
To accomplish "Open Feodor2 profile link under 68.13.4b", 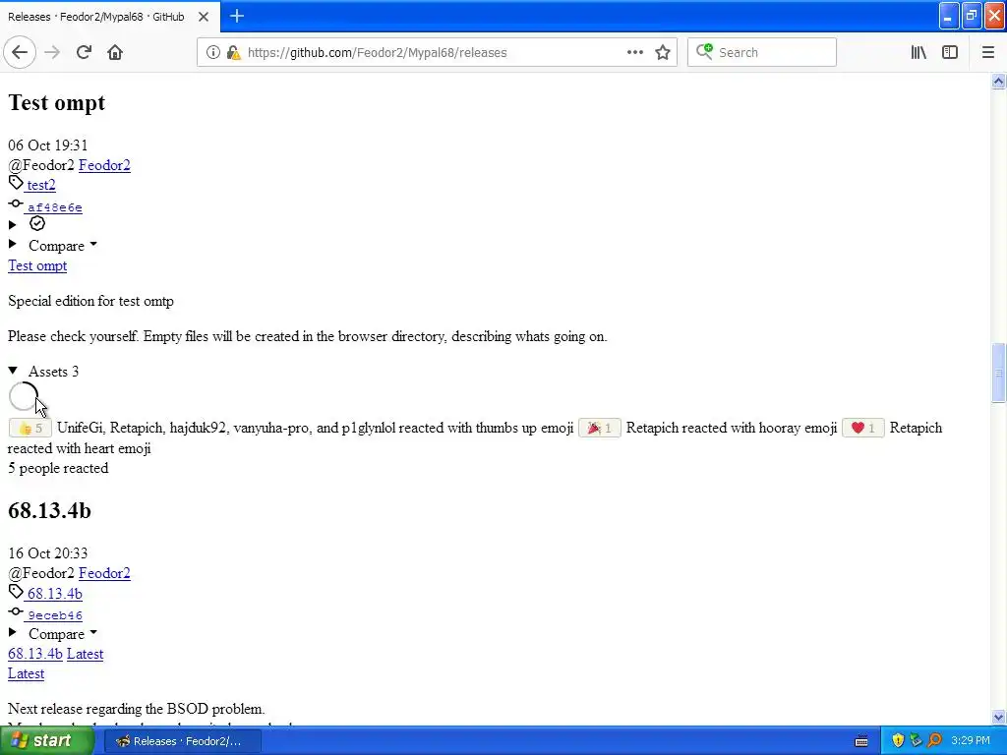I will pos(104,573).
